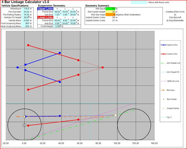The width and height of the screenshot is (187, 149).
Task: Click the x-axis label -20.00
Action: (x=6, y=143)
